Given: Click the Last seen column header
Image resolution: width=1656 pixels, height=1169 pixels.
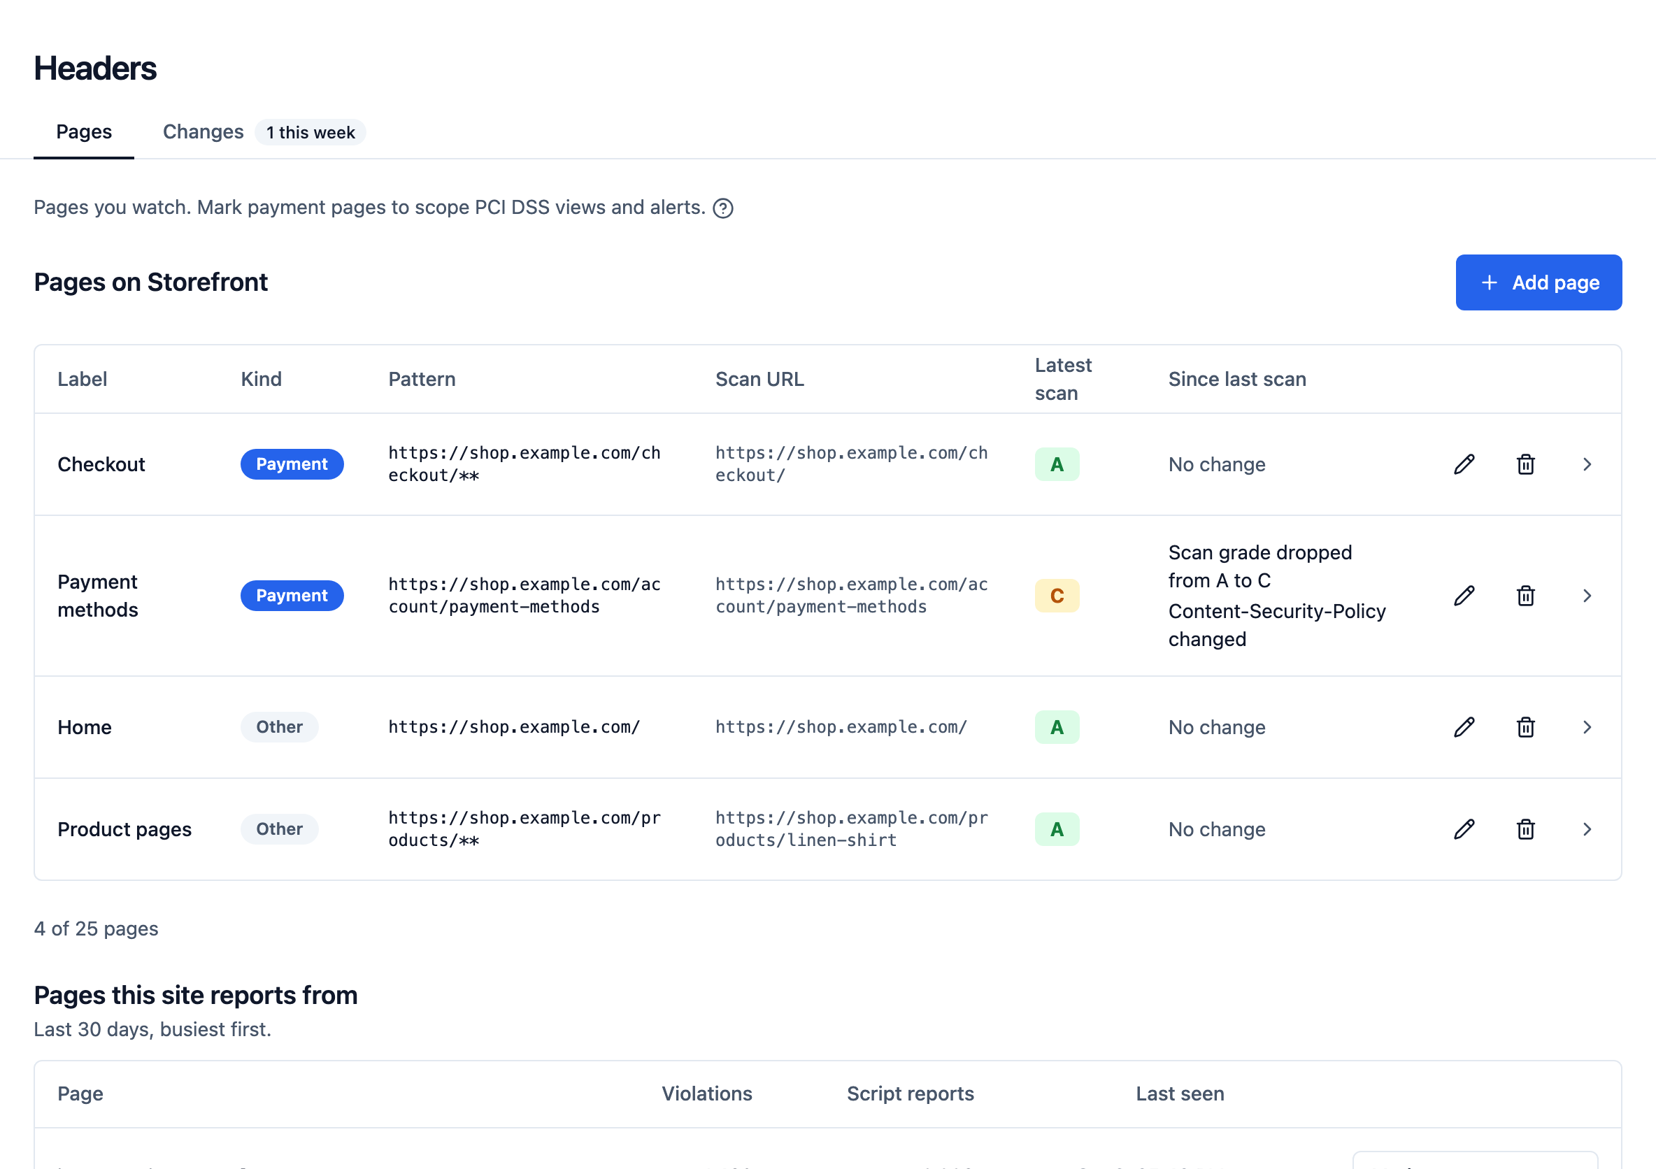Looking at the screenshot, I should tap(1180, 1094).
